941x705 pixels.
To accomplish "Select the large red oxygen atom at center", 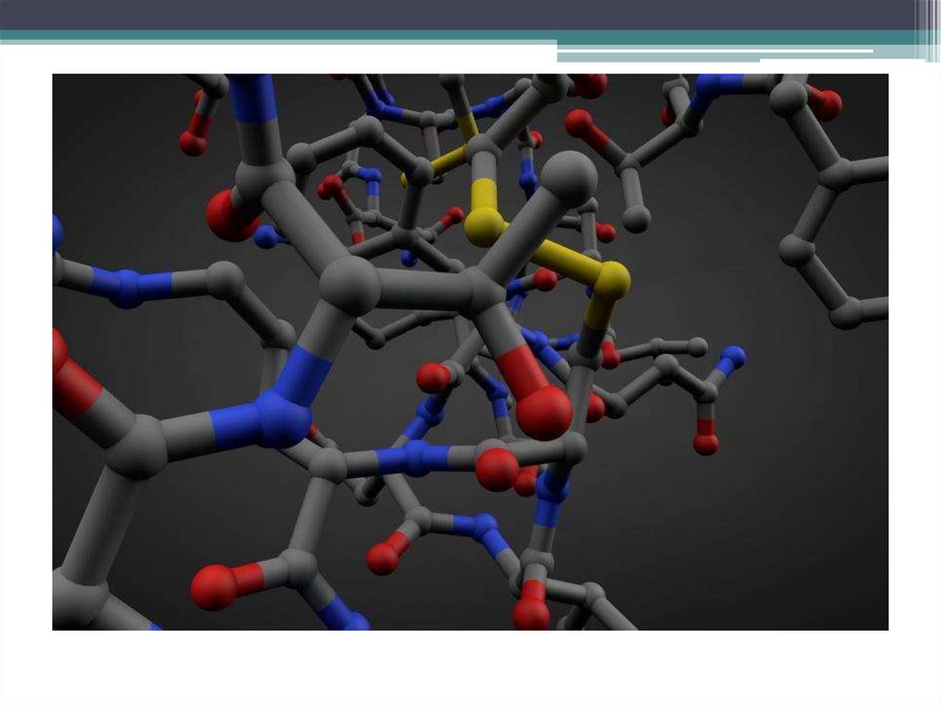I will coord(544,412).
